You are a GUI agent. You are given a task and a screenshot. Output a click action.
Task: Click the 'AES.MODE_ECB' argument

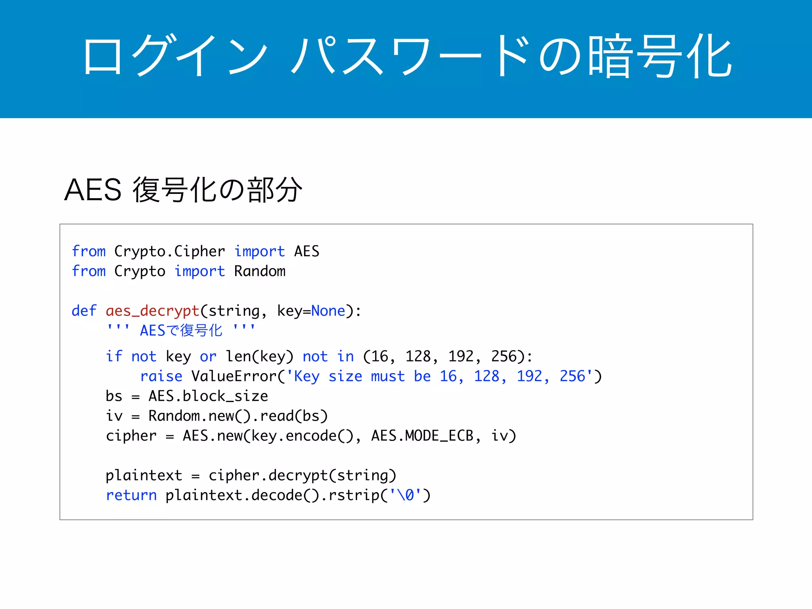pyautogui.click(x=422, y=436)
